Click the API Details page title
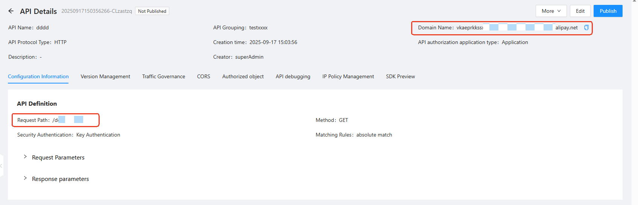 point(38,11)
